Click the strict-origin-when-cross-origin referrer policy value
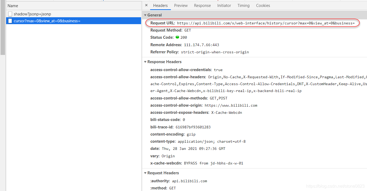The height and width of the screenshot is (191, 367). pyautogui.click(x=215, y=52)
